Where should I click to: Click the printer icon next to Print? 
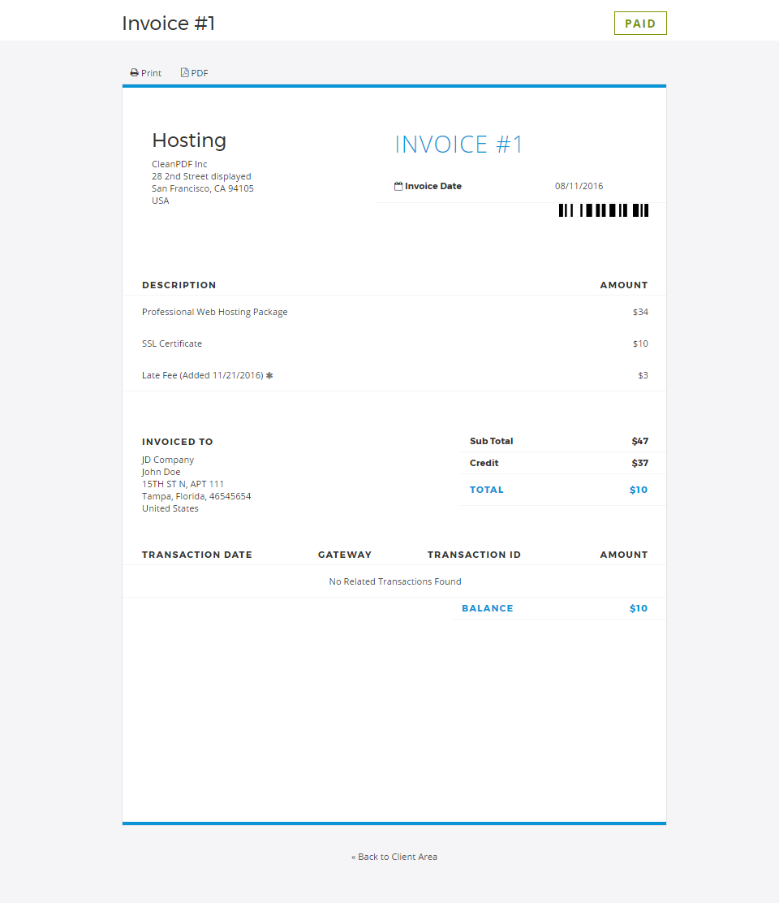(134, 72)
